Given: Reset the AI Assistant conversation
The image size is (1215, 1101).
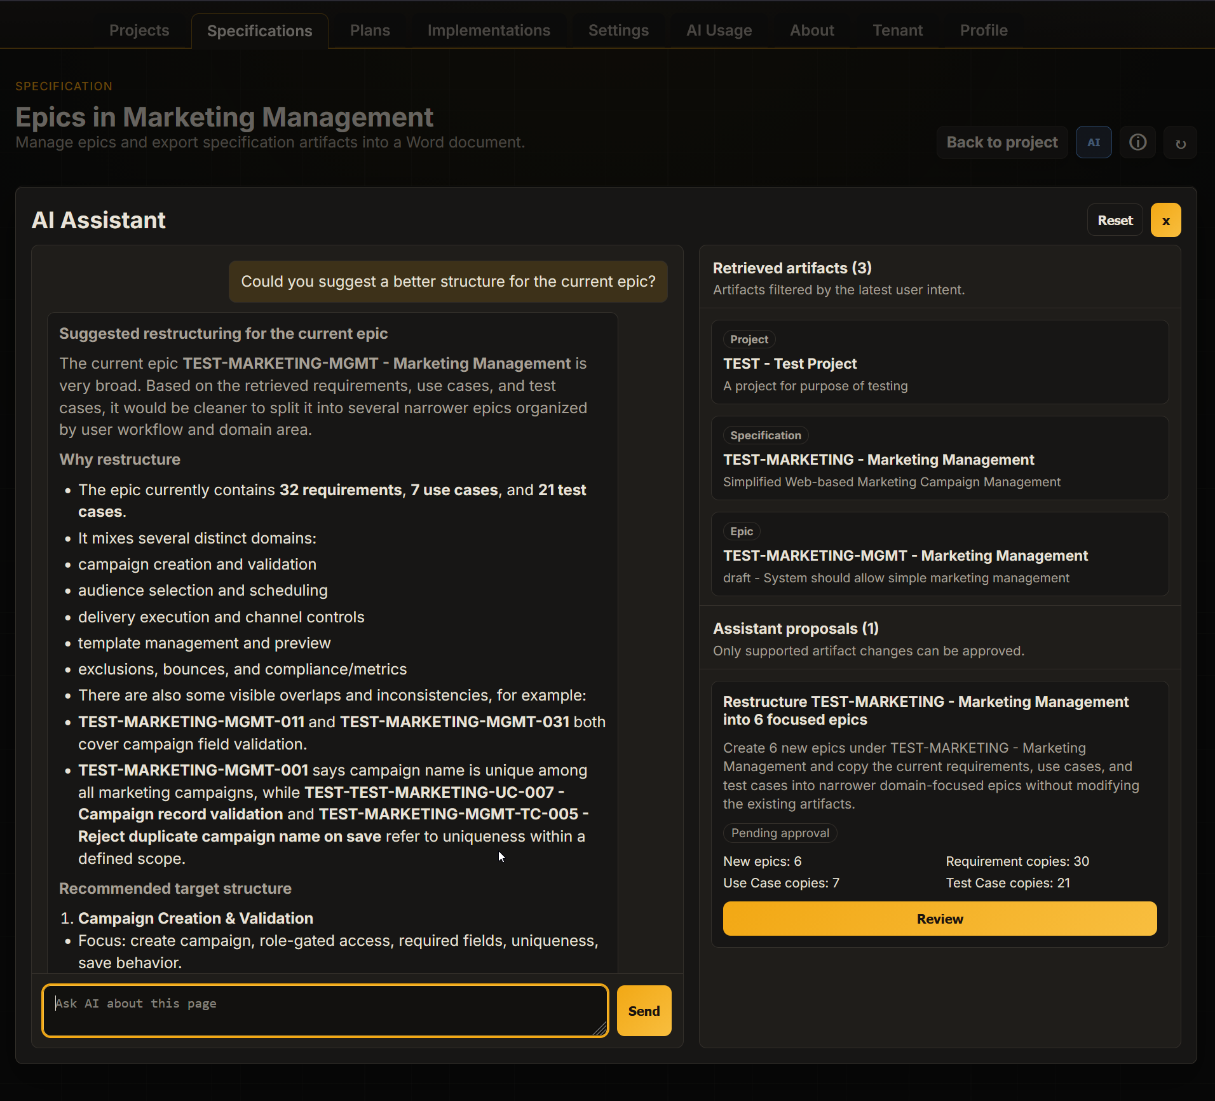Looking at the screenshot, I should coord(1115,221).
